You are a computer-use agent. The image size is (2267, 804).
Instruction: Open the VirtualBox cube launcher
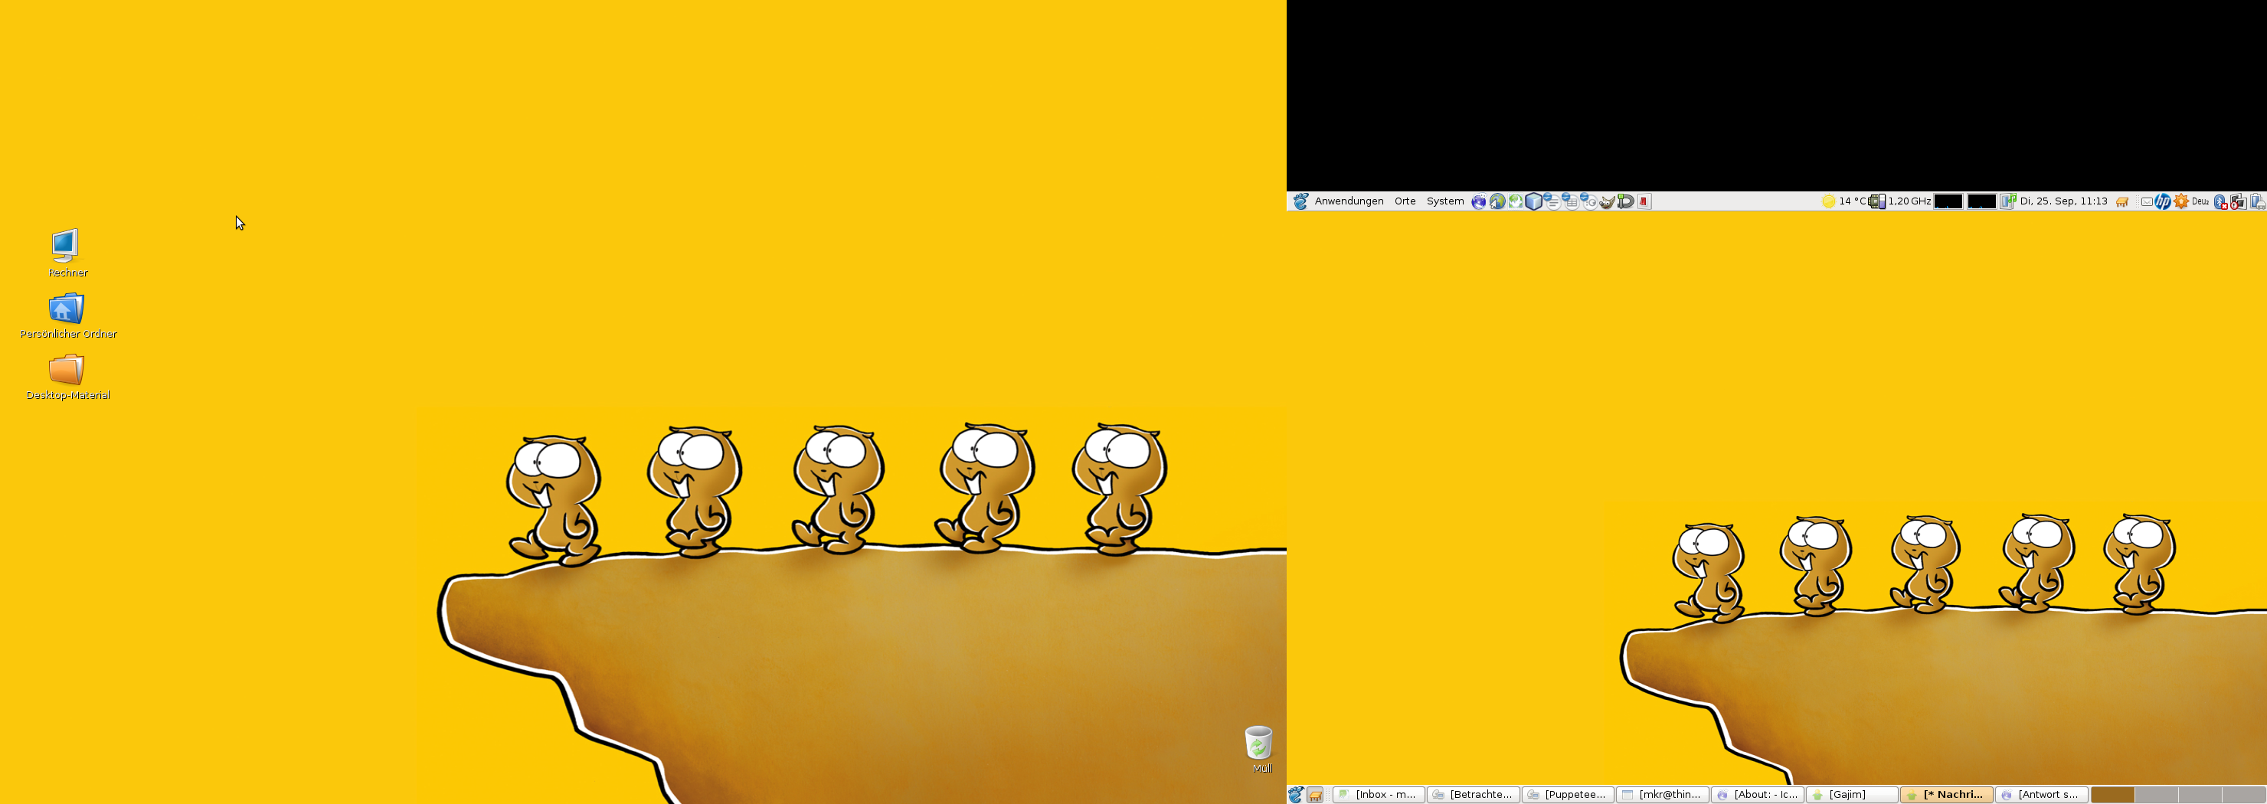tap(1533, 201)
